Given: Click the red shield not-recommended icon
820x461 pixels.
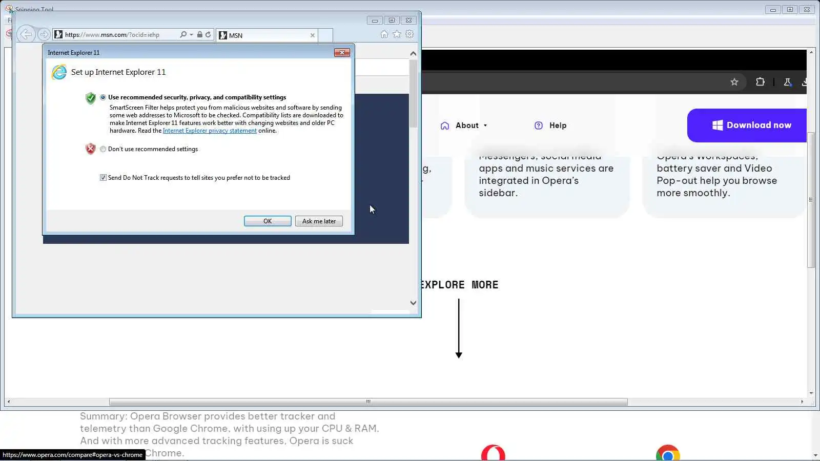Looking at the screenshot, I should [x=90, y=149].
